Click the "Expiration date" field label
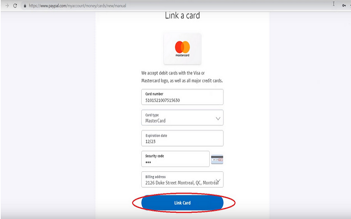 [156, 136]
